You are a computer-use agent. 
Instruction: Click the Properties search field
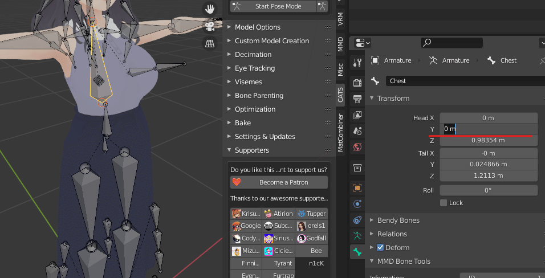pos(452,42)
